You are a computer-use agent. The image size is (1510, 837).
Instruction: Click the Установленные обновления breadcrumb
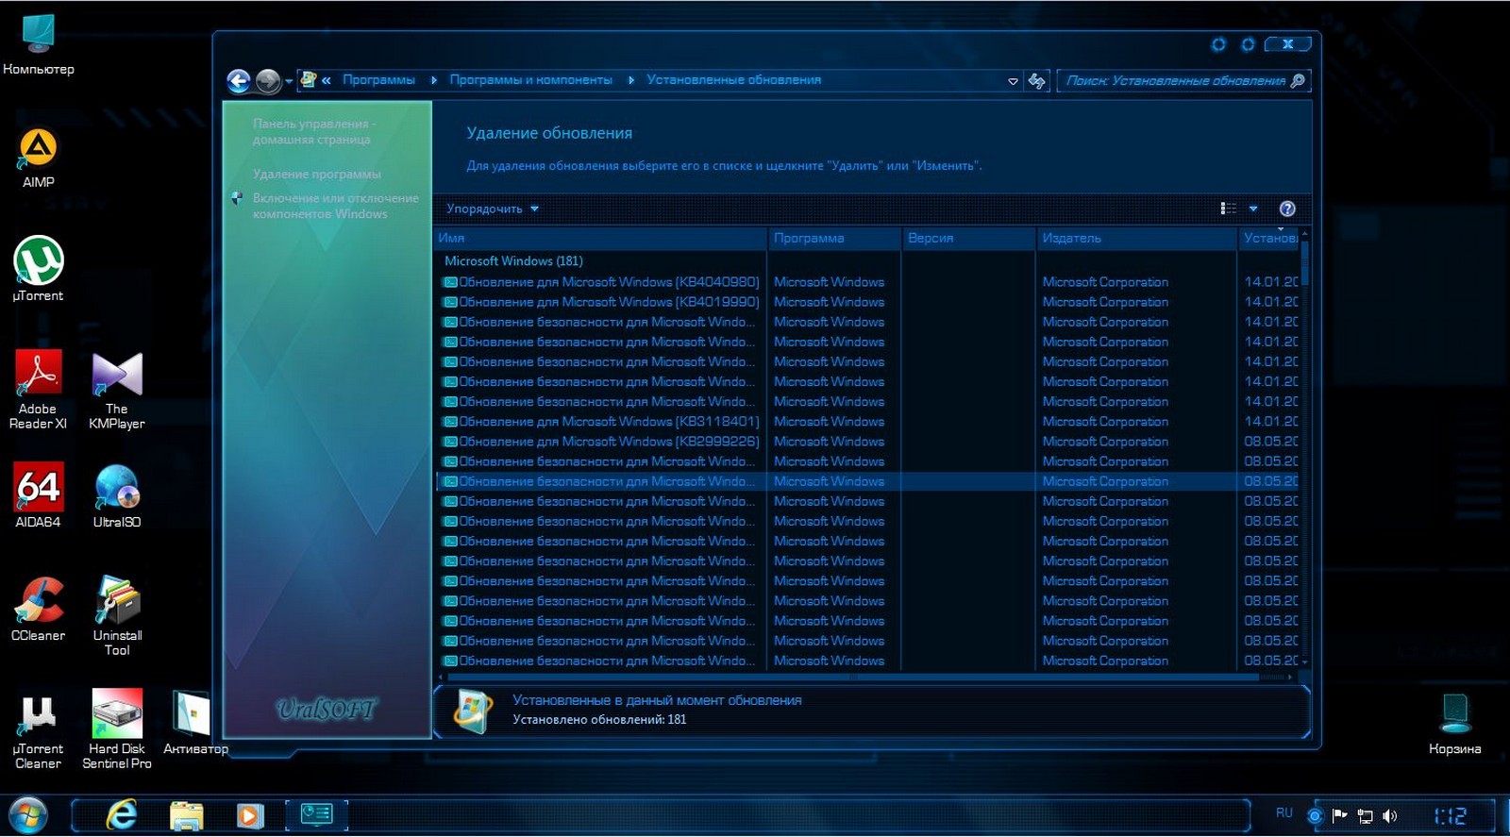[733, 80]
